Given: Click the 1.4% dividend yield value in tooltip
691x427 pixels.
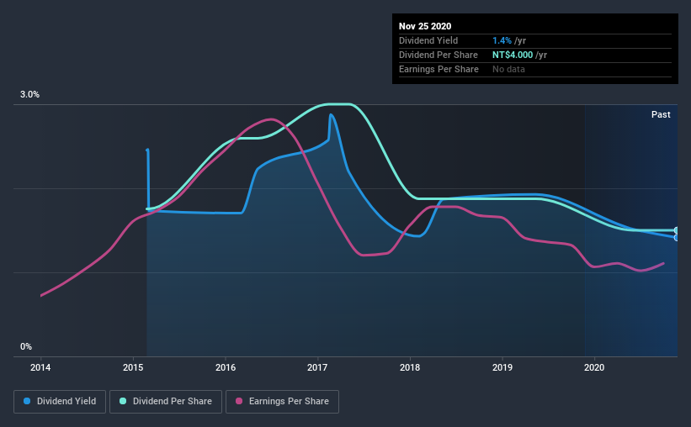Looking at the screenshot, I should click(502, 40).
